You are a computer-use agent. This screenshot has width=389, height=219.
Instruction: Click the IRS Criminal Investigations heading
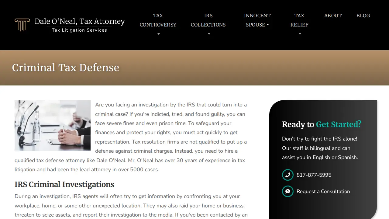(64, 184)
